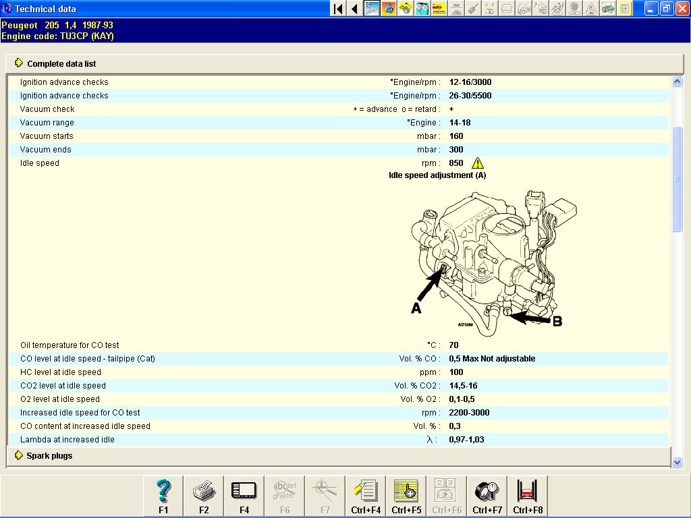
Task: Open vehicle lift data via Ctrl+F8
Action: 528,496
